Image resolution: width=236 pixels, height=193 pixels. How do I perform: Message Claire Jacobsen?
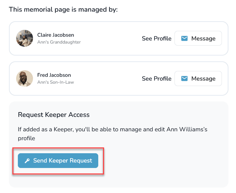coord(198,38)
